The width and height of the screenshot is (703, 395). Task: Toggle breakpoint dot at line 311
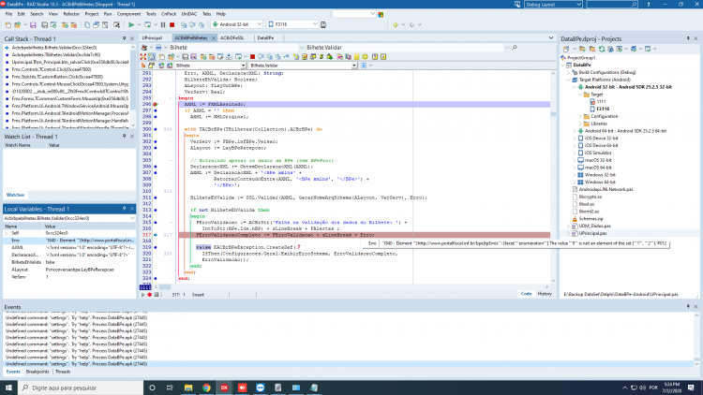[156, 197]
